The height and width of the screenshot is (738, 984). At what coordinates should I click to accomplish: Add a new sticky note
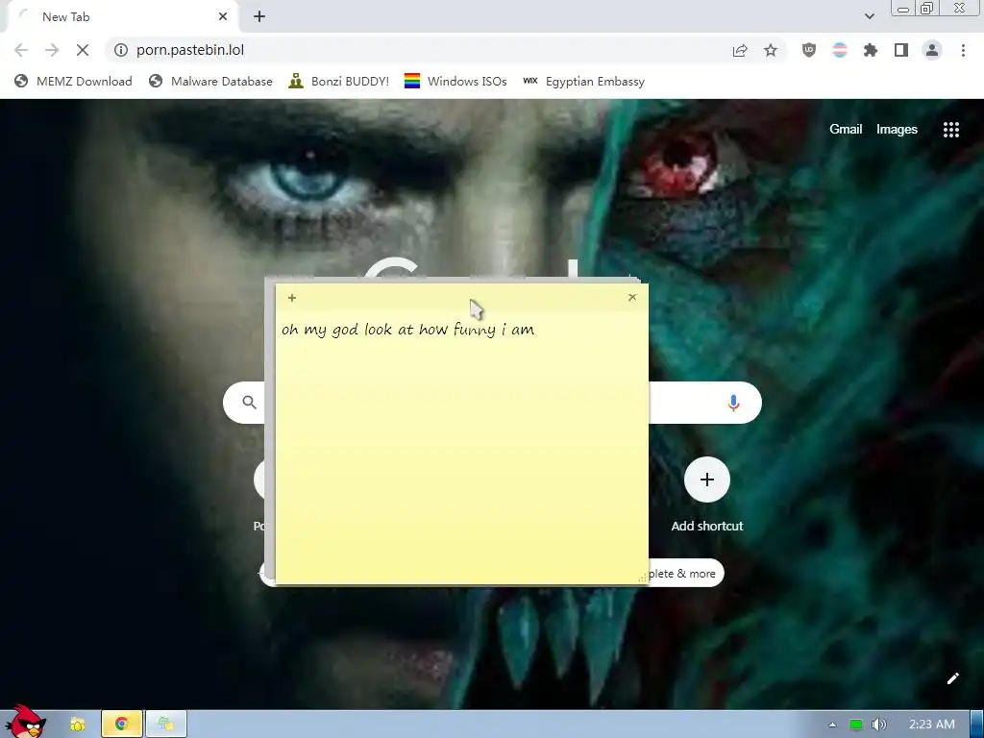[x=292, y=298]
